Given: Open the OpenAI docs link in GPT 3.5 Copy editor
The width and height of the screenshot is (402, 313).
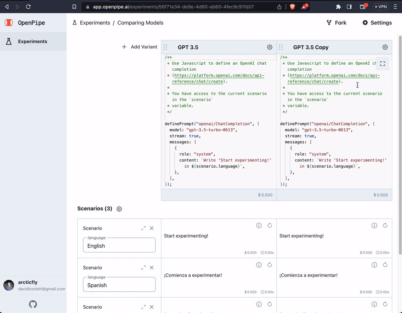Looking at the screenshot, I should [334, 78].
